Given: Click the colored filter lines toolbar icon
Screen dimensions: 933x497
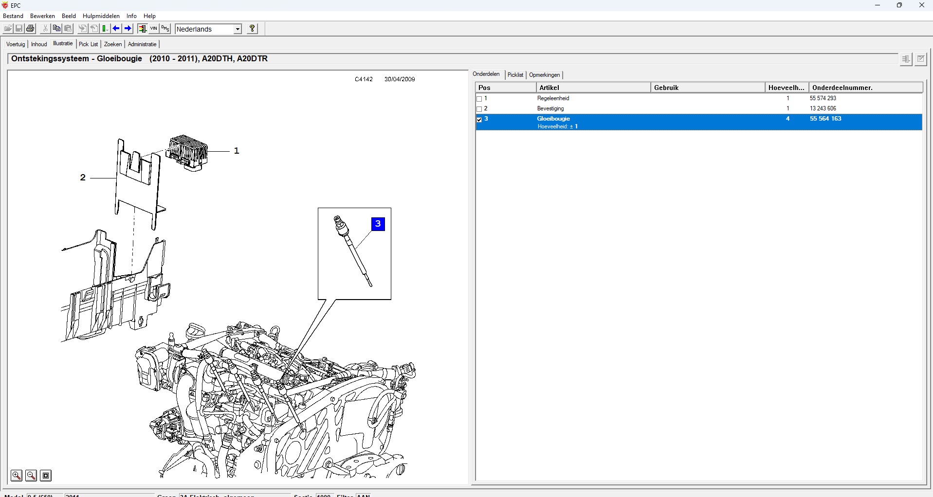Looking at the screenshot, I should (142, 29).
